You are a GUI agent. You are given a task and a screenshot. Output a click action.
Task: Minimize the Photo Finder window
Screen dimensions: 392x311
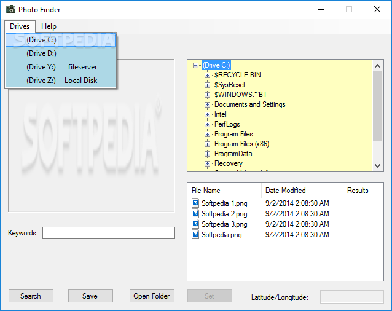pyautogui.click(x=321, y=9)
